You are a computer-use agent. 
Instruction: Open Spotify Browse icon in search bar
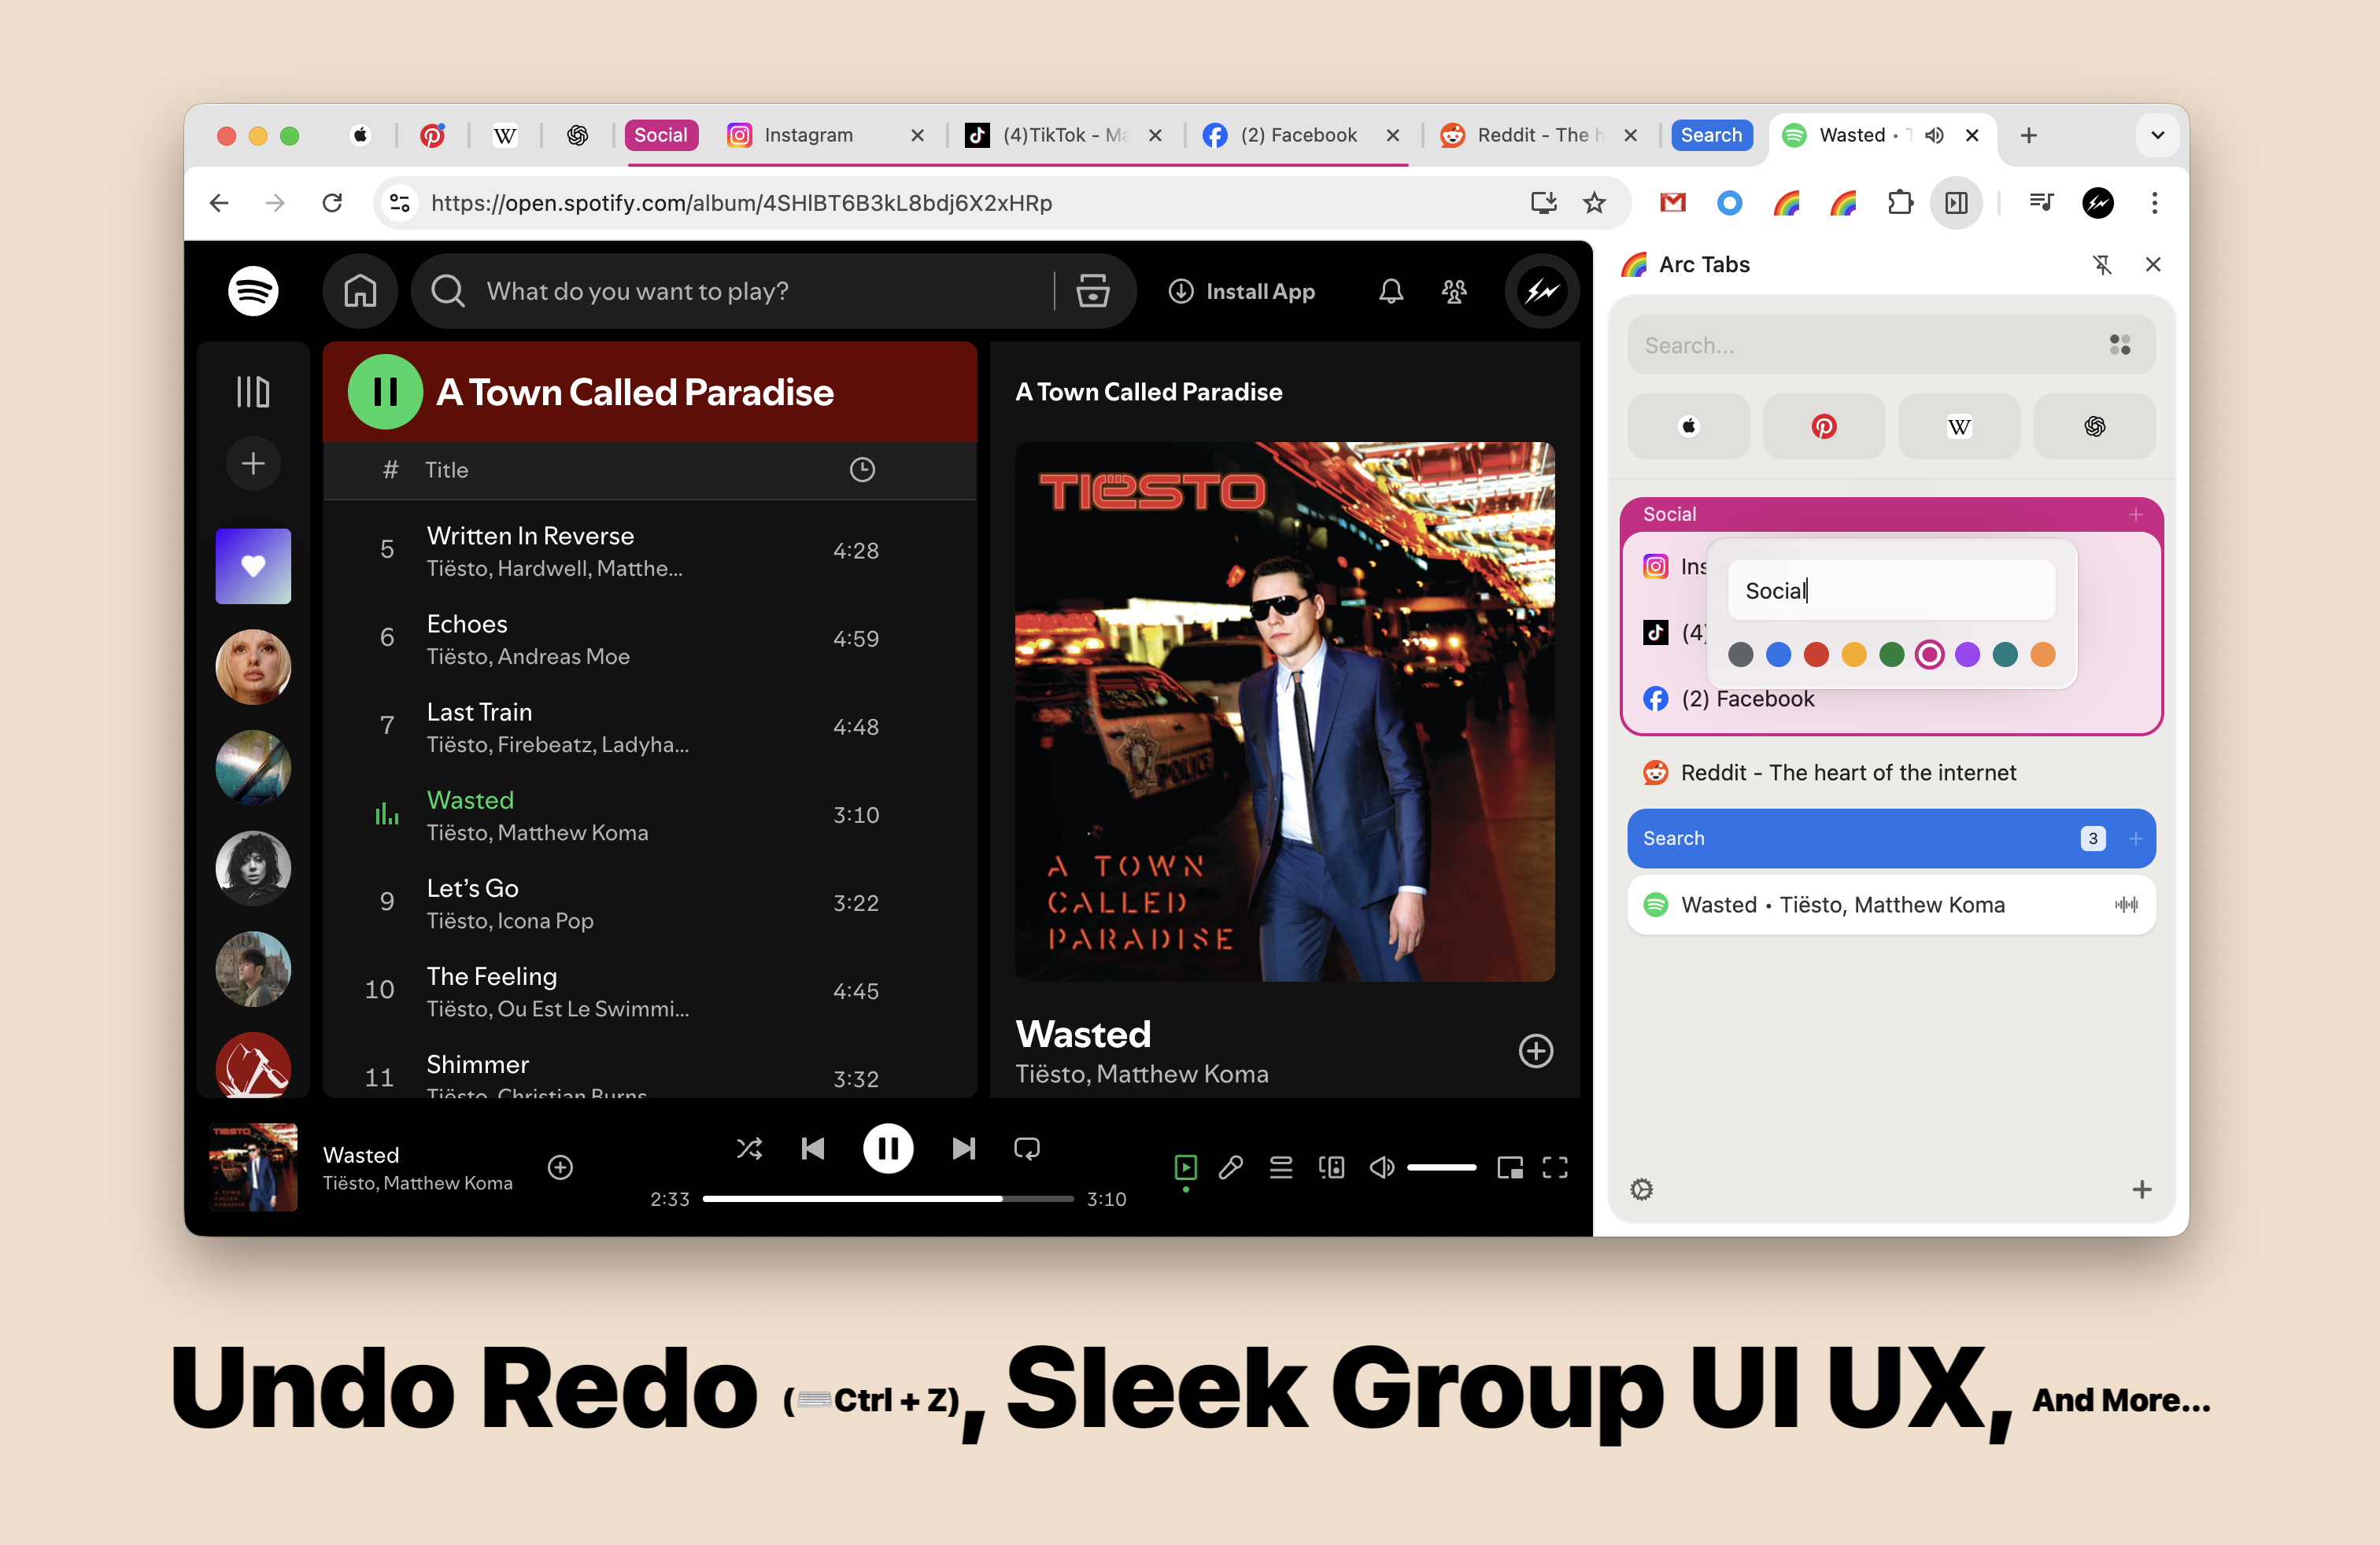(1092, 291)
